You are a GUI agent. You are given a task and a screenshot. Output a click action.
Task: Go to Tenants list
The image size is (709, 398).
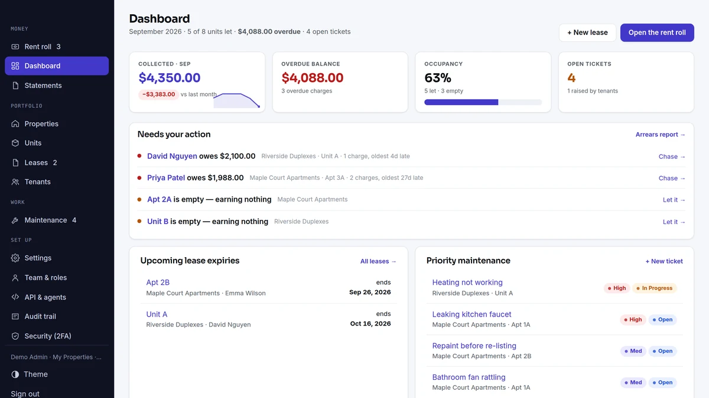point(57,182)
